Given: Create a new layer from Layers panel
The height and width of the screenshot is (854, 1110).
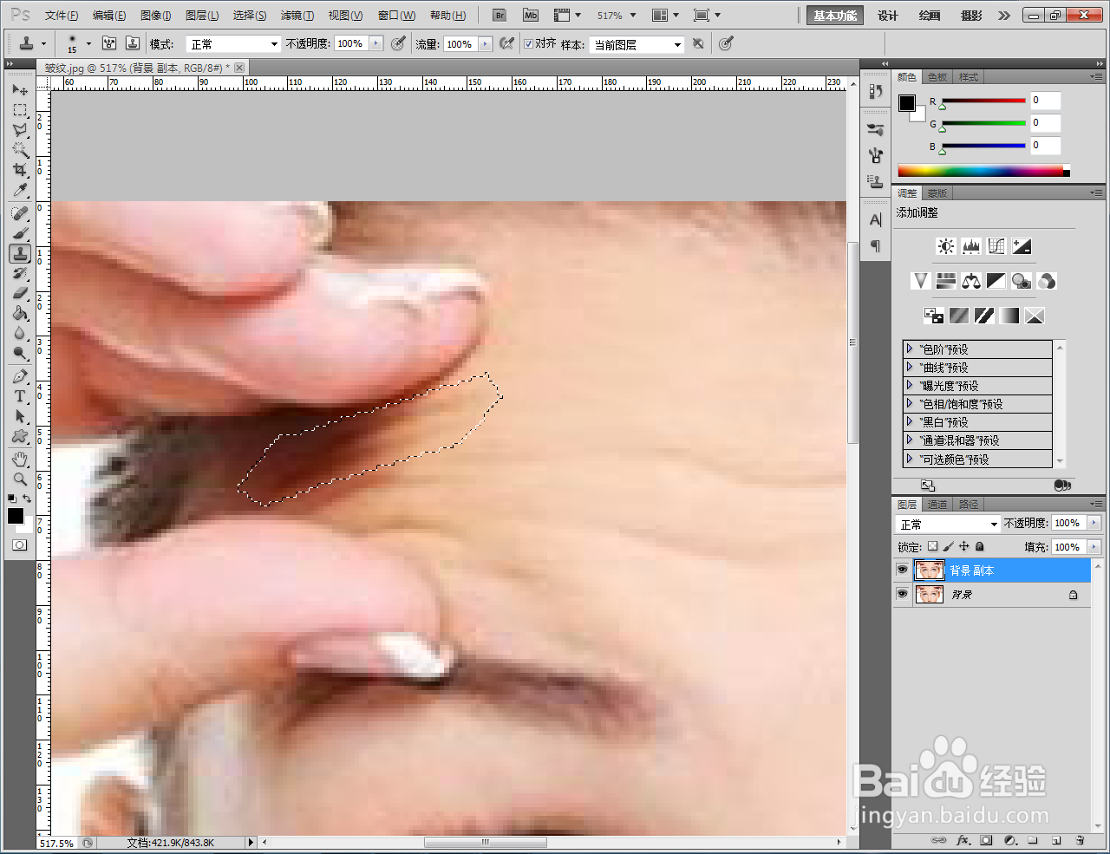Looking at the screenshot, I should 1056,840.
